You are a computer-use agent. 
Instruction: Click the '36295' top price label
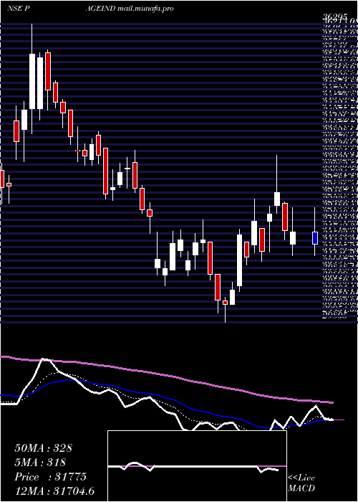coord(334,18)
